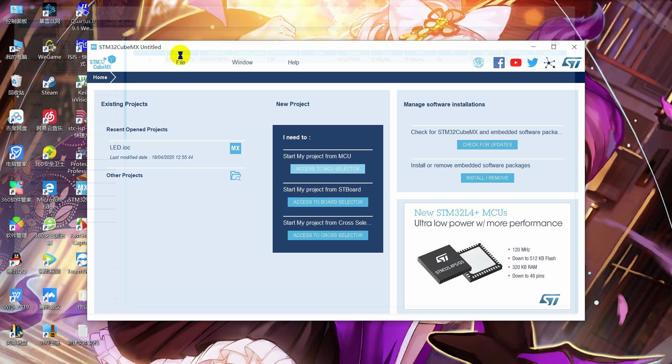672x364 pixels.
Task: Click CHECK FOR UPDATES button
Action: click(487, 145)
